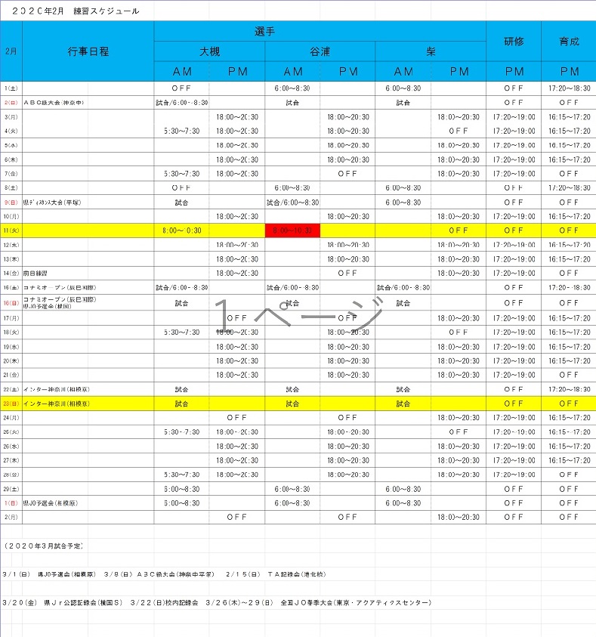Click 'TA記録会(港北校)' note
The height and width of the screenshot is (637, 596).
point(297,574)
